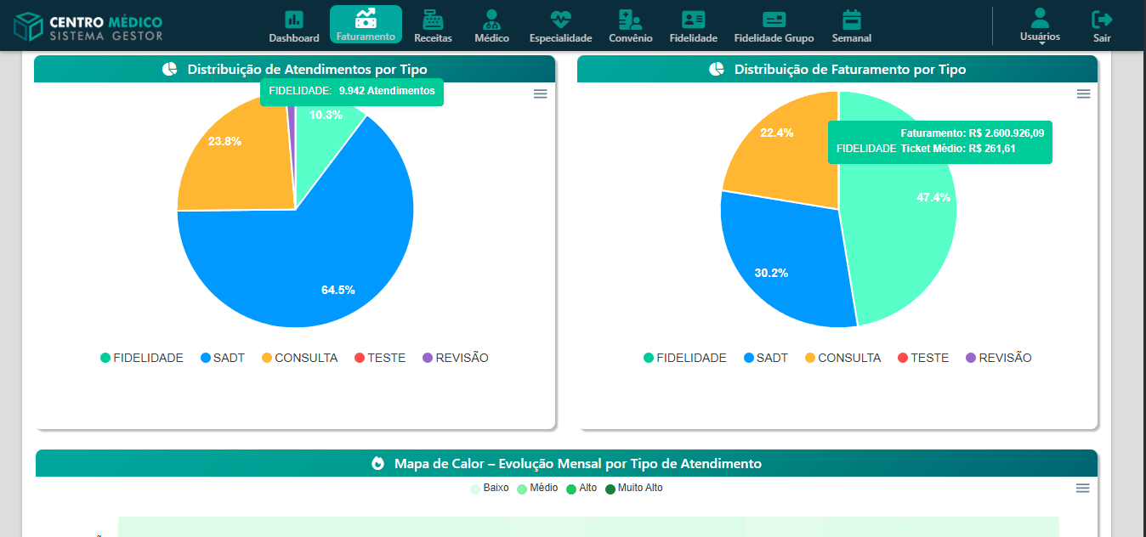Toggle the Muito Alto heat map legend
The image size is (1146, 537).
(x=633, y=489)
